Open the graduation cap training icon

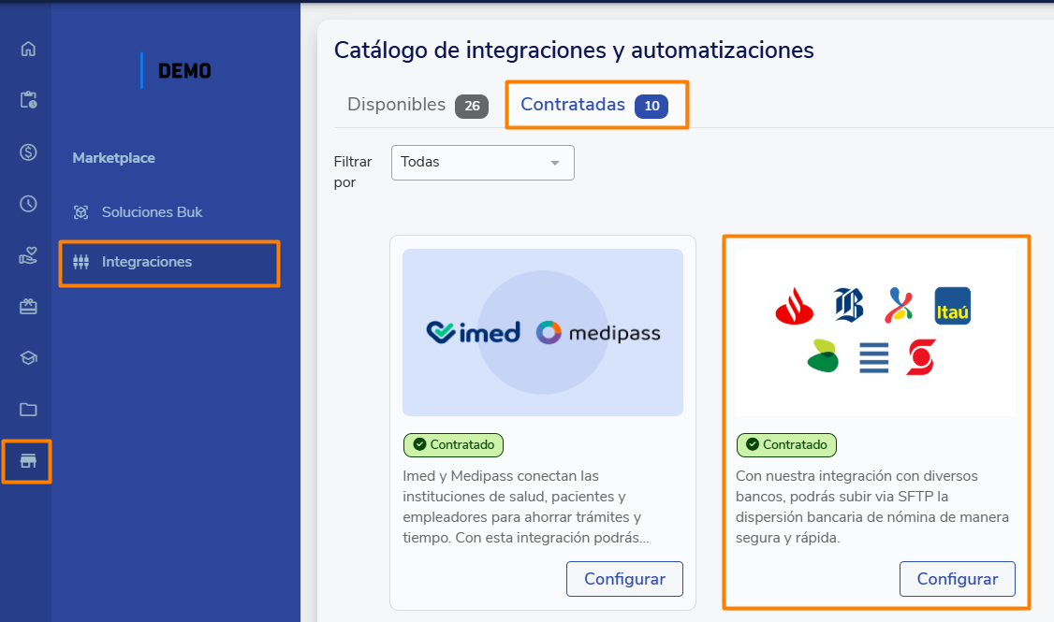[28, 357]
